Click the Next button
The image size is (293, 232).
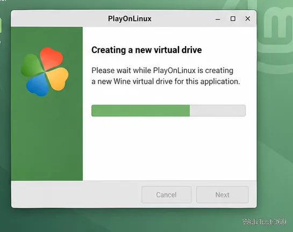click(222, 194)
